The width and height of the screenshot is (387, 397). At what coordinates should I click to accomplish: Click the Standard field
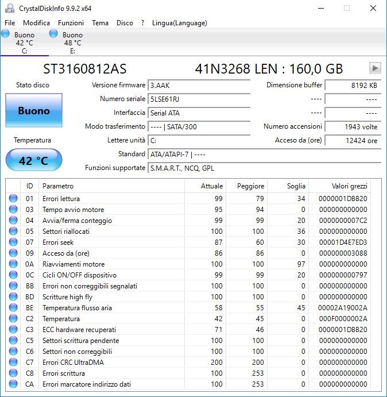click(265, 154)
